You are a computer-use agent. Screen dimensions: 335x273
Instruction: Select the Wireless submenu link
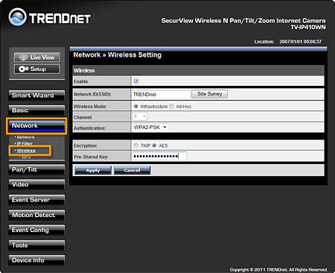pyautogui.click(x=26, y=151)
